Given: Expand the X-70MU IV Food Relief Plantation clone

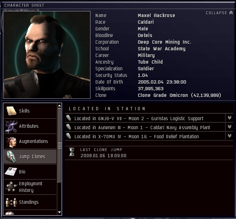Looking at the screenshot, I should pyautogui.click(x=229, y=135).
